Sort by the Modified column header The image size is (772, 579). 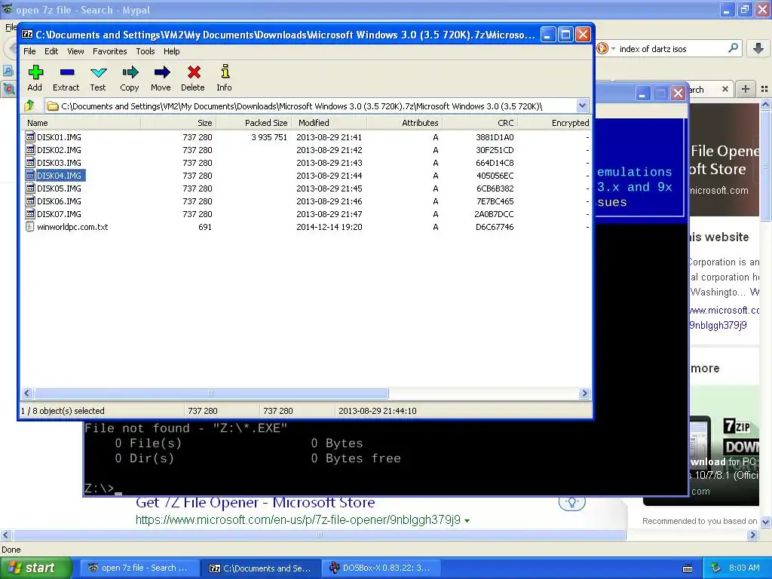pyautogui.click(x=329, y=123)
